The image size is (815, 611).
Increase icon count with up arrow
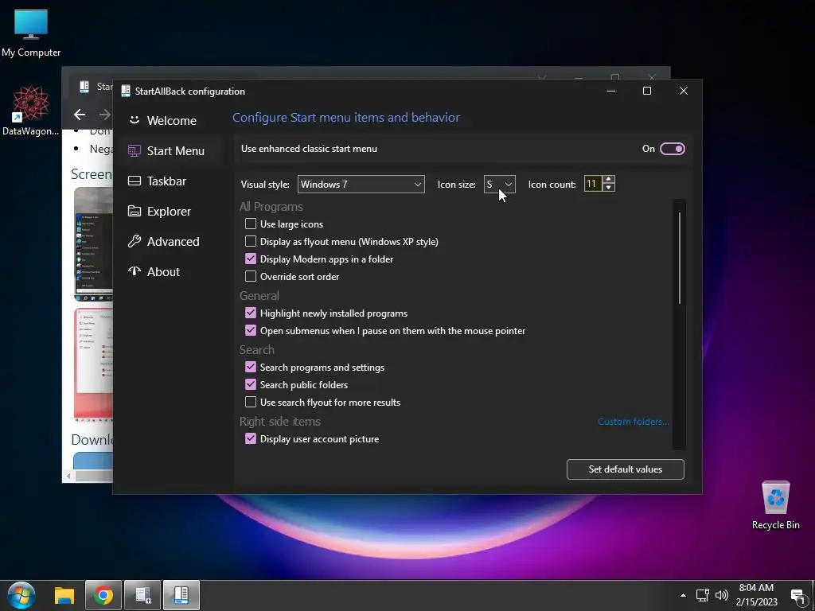[x=609, y=180]
